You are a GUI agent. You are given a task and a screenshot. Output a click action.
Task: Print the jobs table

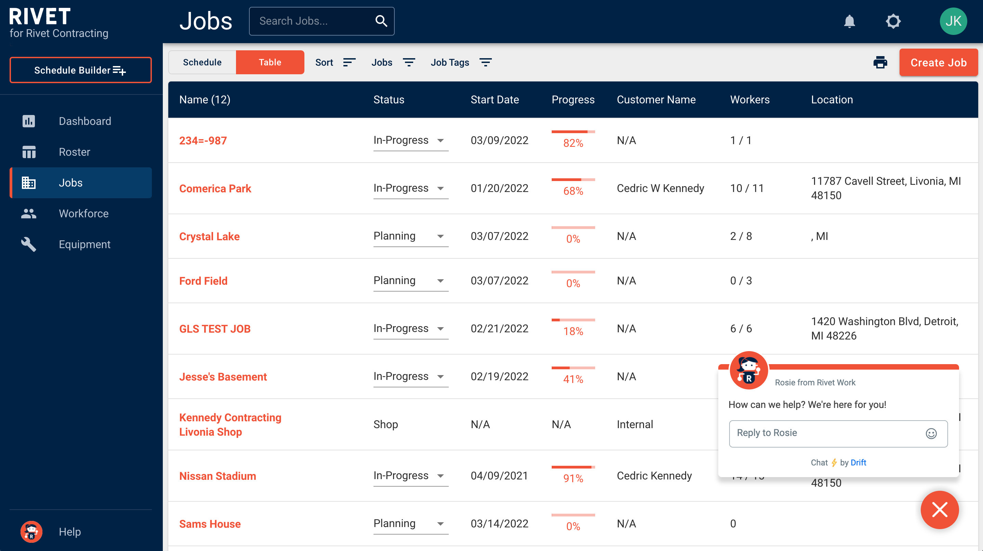[880, 62]
